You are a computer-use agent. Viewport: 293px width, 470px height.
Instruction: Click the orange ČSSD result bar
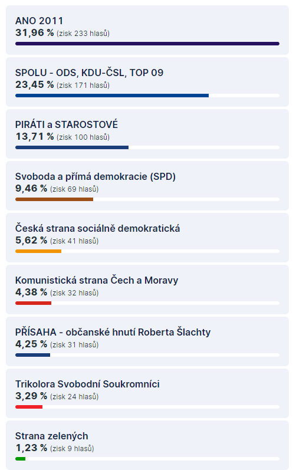(38, 251)
